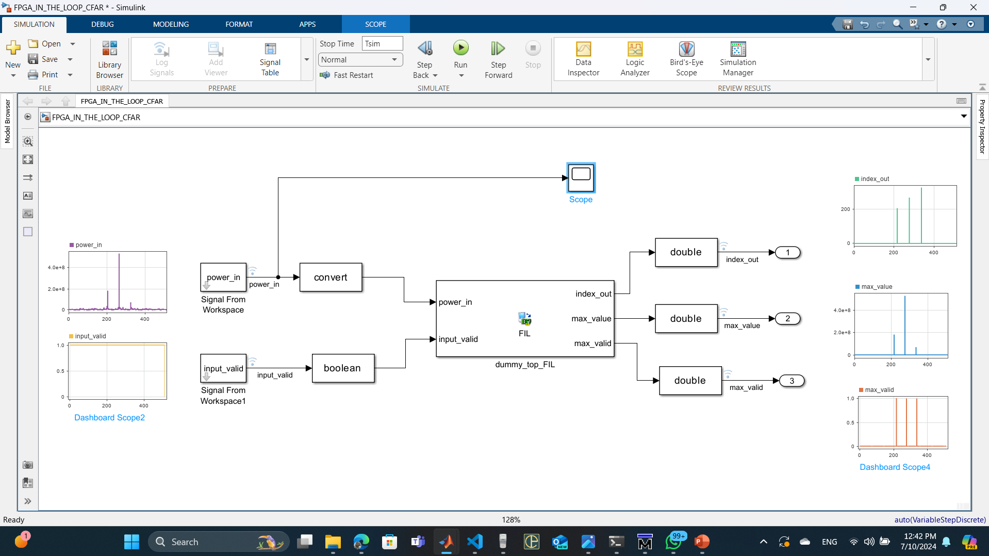
Task: Click the Print button
Action: coord(43,75)
